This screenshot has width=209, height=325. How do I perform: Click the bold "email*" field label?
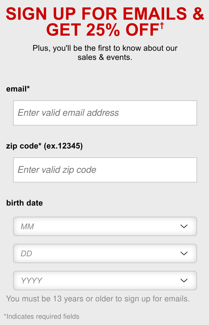[x=16, y=89]
